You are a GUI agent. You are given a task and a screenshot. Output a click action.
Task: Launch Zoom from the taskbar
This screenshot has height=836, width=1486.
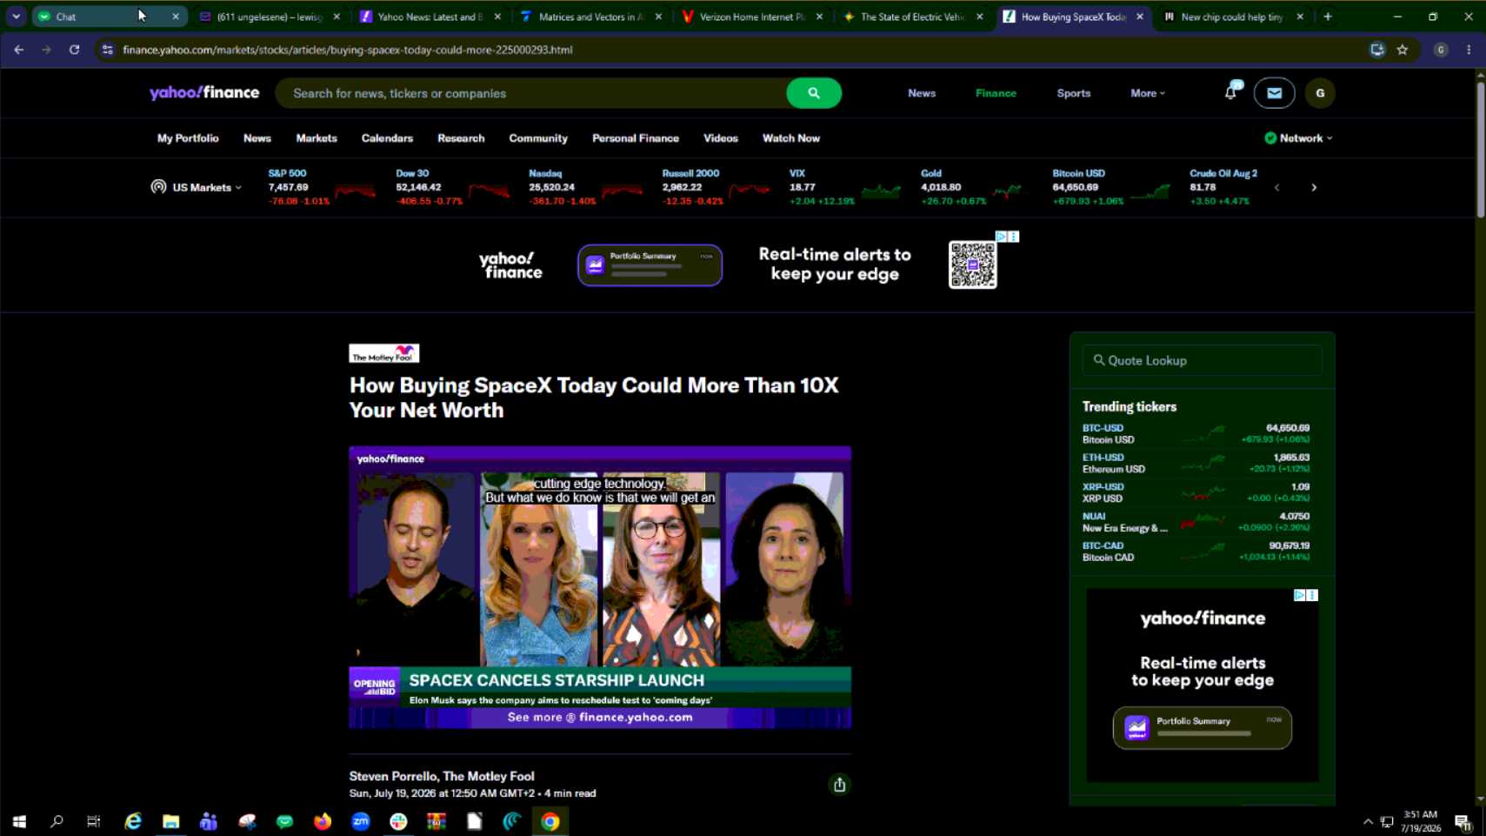click(361, 821)
